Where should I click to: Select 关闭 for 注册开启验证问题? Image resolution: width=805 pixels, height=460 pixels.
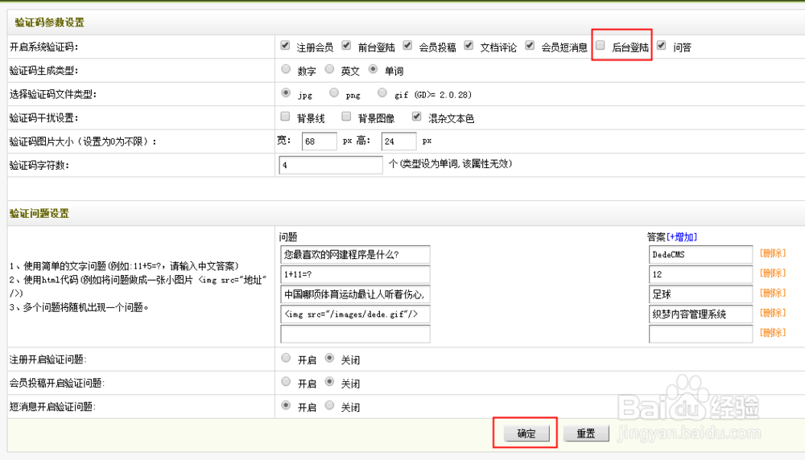pos(329,359)
